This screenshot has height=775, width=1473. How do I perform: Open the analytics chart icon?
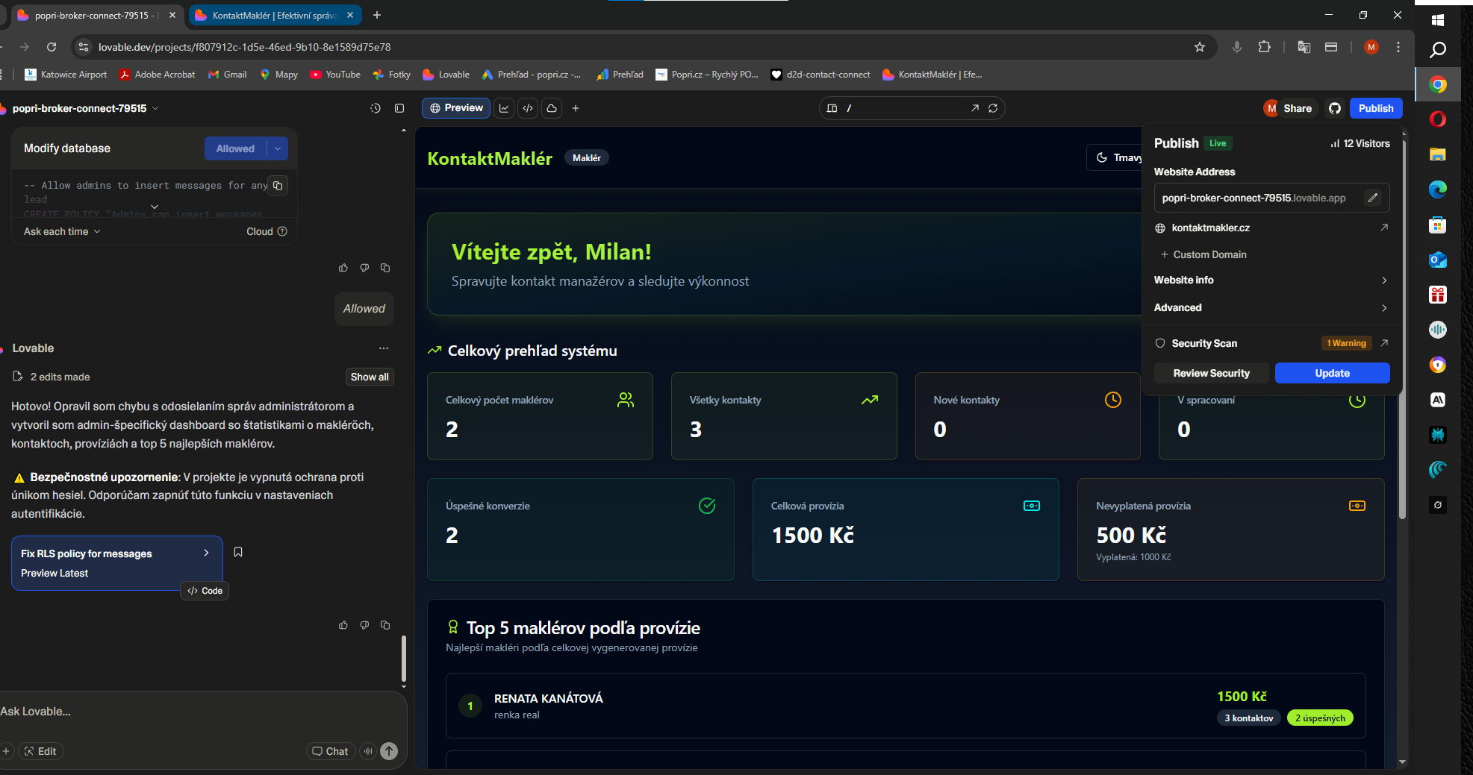point(504,108)
